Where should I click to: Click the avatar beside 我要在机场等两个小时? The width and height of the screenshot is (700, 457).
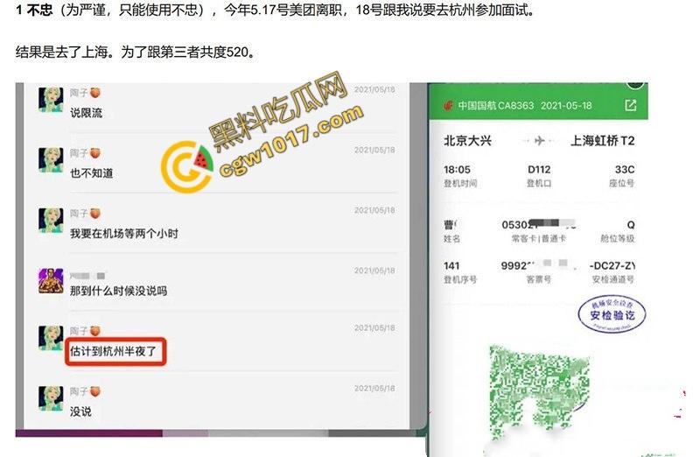tap(51, 220)
